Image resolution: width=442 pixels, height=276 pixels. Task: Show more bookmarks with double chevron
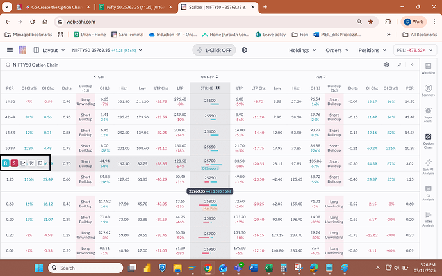tap(388, 35)
